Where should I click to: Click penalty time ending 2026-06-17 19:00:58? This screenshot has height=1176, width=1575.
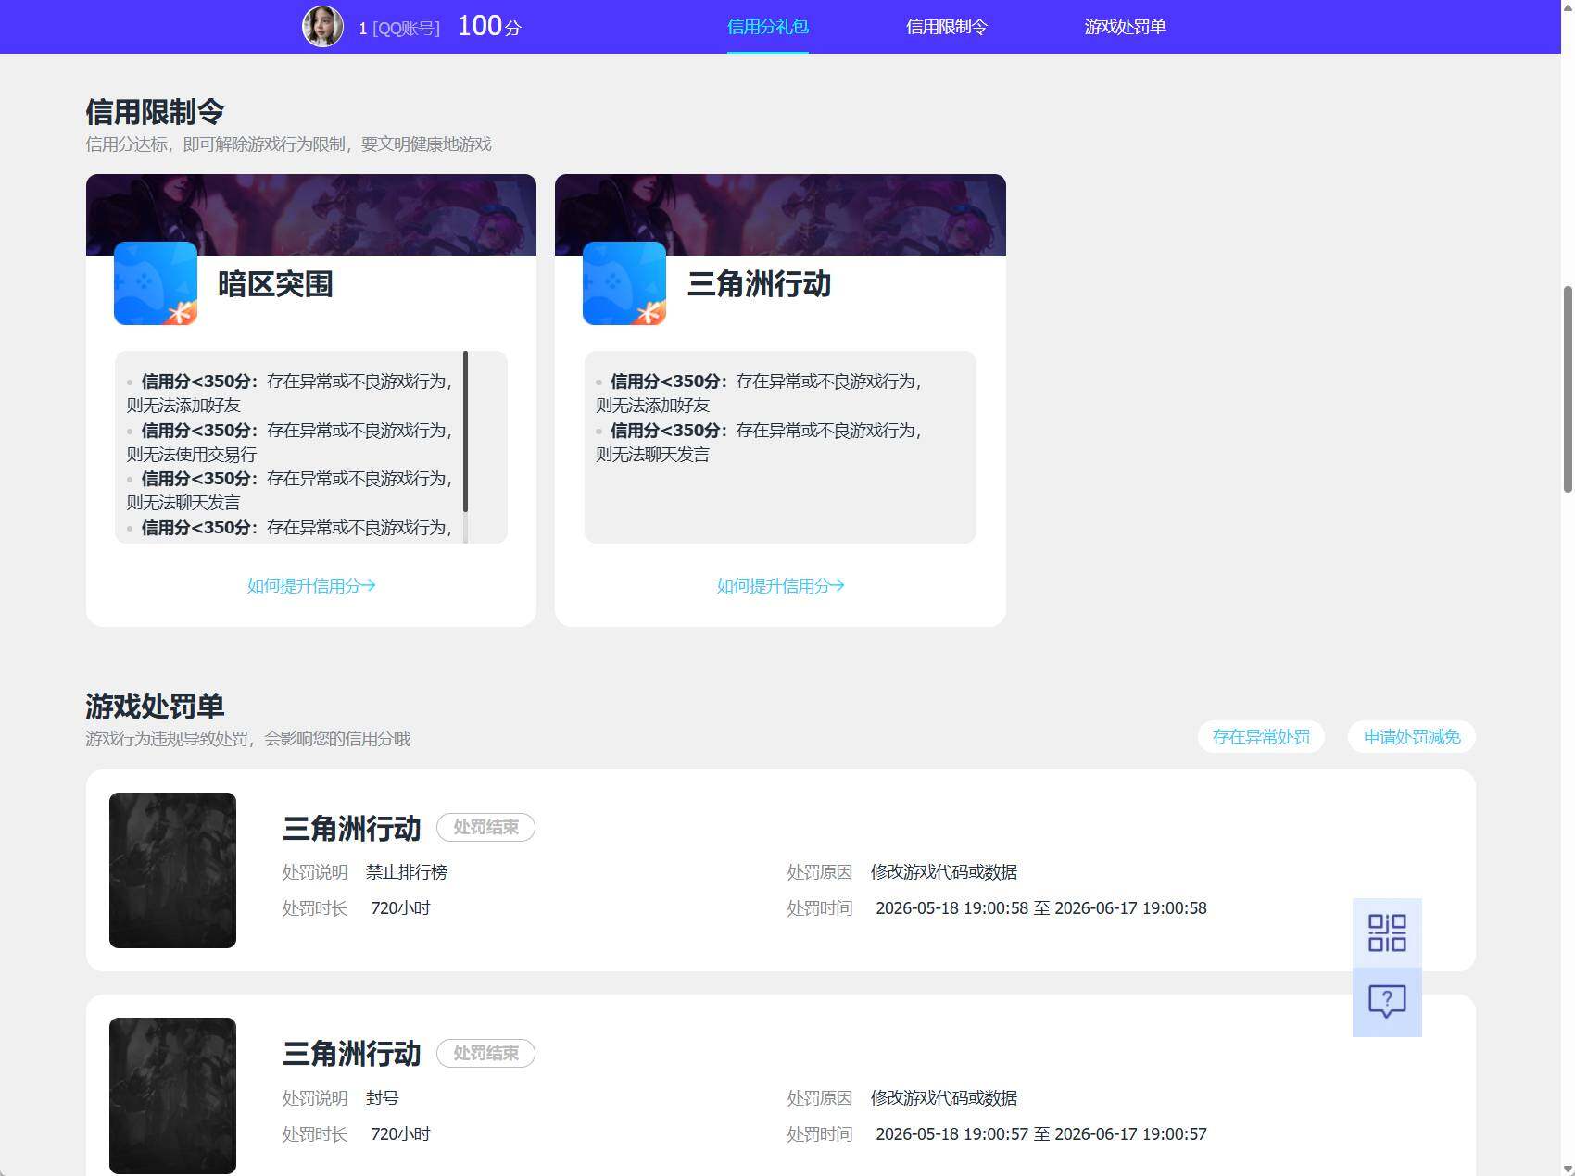click(1041, 907)
